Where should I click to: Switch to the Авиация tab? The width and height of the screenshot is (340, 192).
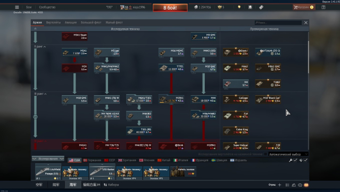coord(71,22)
